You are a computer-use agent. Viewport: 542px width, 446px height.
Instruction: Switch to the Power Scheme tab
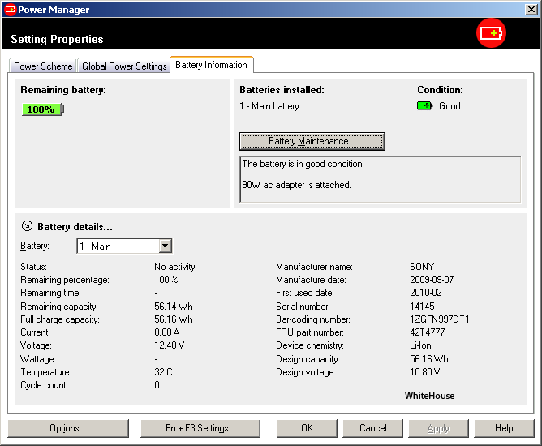(x=43, y=66)
